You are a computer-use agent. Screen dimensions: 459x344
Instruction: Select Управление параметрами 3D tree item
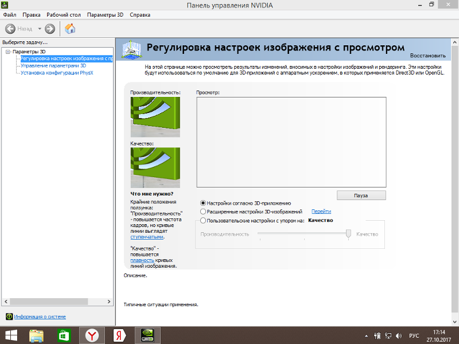(x=53, y=65)
